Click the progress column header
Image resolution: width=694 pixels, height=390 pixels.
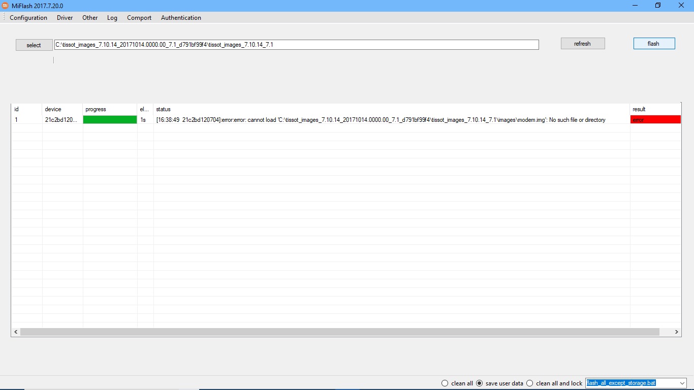pyautogui.click(x=110, y=109)
